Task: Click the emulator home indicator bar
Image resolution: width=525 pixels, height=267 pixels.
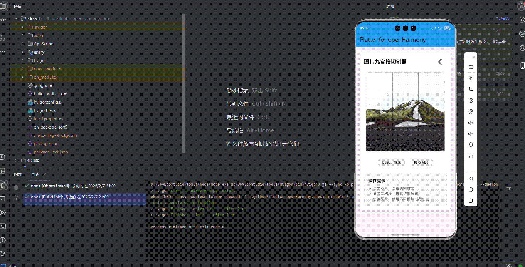Action: point(405,235)
